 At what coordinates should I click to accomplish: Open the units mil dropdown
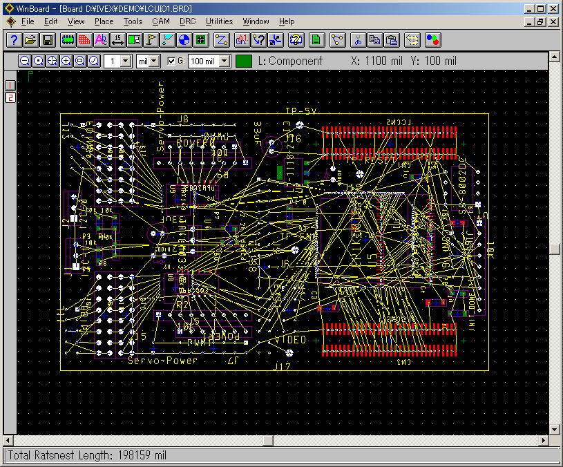154,61
